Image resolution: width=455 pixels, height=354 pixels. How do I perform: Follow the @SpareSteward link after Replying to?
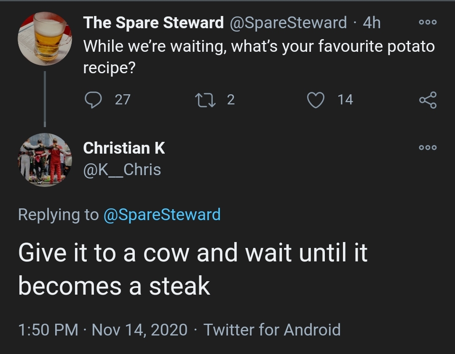pos(162,215)
